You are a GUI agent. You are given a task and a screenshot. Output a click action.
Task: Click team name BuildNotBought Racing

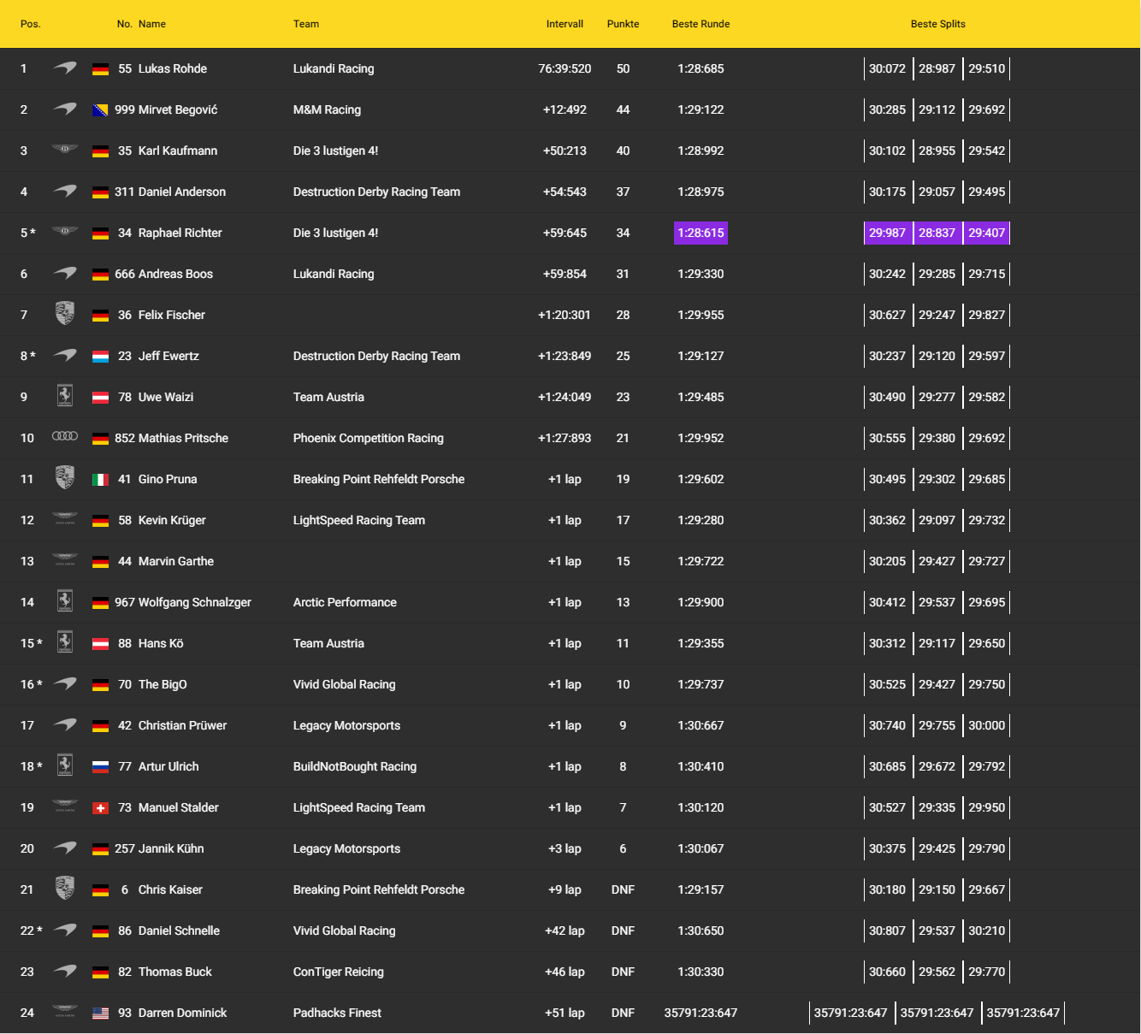(x=354, y=766)
